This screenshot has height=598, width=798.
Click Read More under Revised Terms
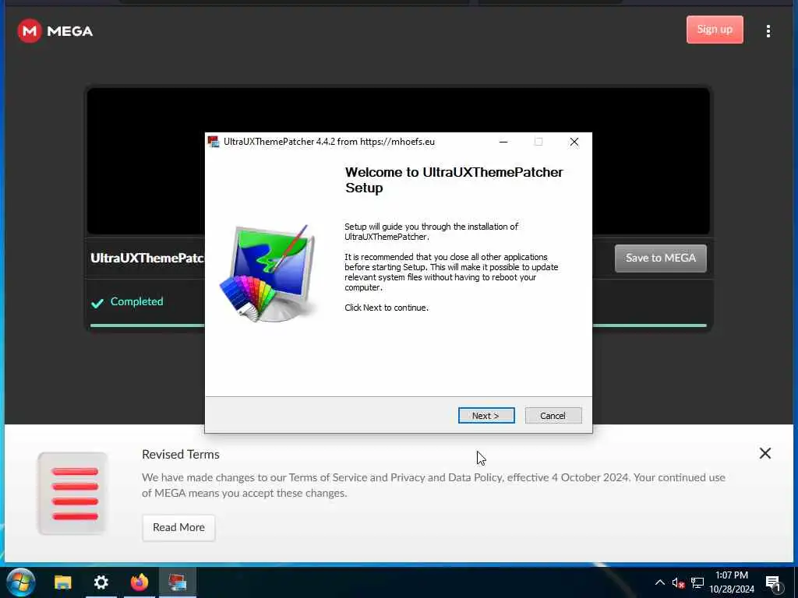(178, 527)
